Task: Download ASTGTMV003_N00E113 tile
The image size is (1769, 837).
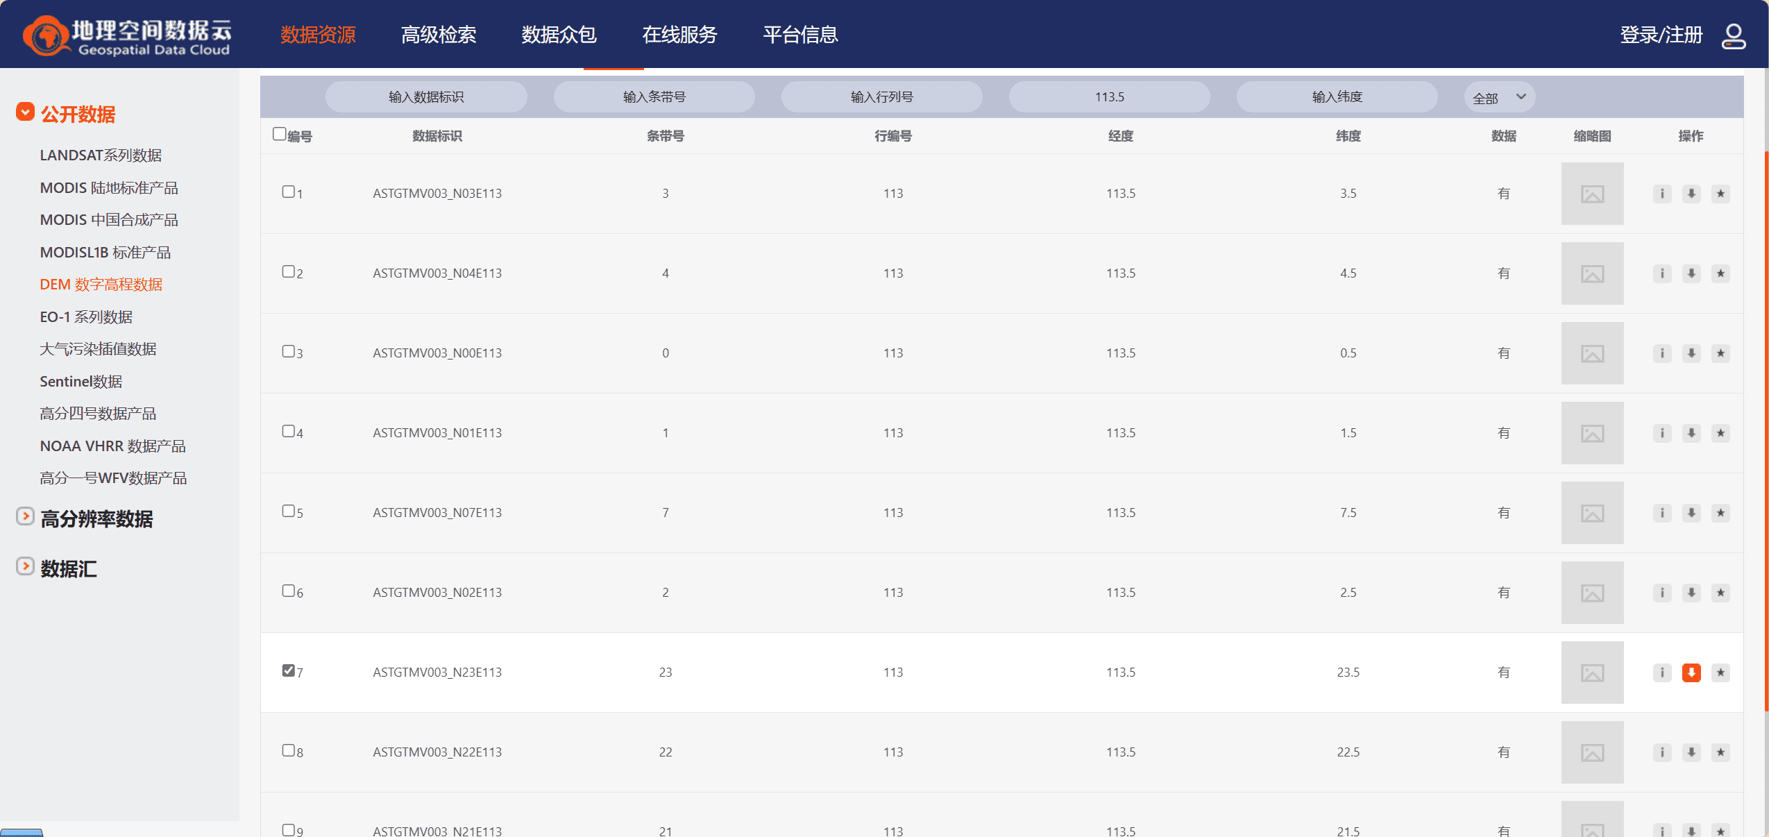Action: 1691,353
